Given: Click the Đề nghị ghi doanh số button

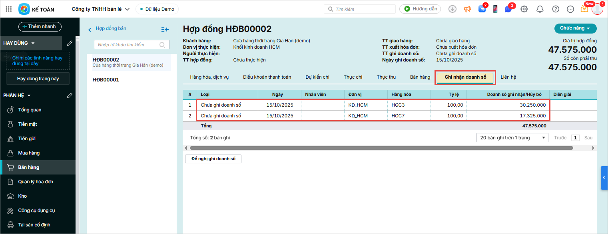Looking at the screenshot, I should (x=213, y=159).
